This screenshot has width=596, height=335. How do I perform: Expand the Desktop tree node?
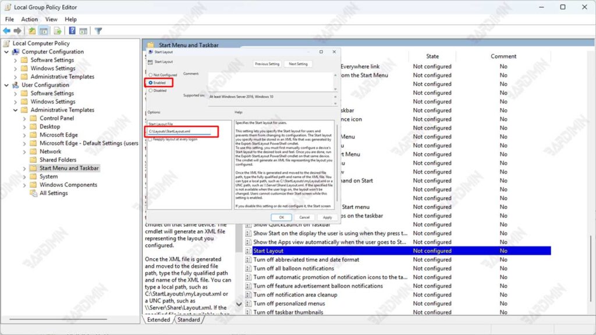coord(24,127)
